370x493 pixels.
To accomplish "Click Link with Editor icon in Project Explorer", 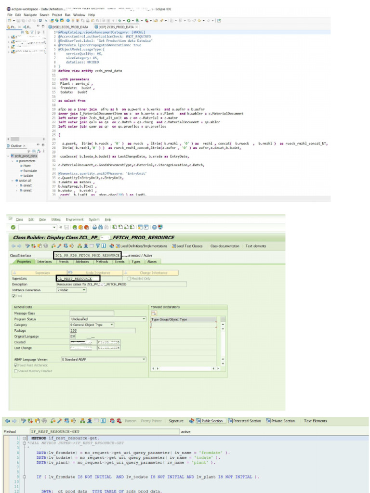I will click(27, 32).
